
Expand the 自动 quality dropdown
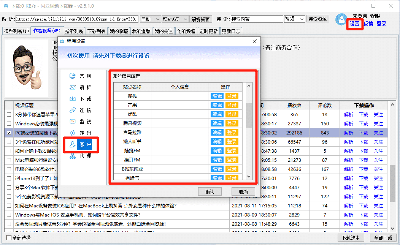coord(157,19)
